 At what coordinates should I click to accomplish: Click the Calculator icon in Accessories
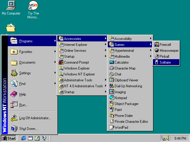coord(112,62)
